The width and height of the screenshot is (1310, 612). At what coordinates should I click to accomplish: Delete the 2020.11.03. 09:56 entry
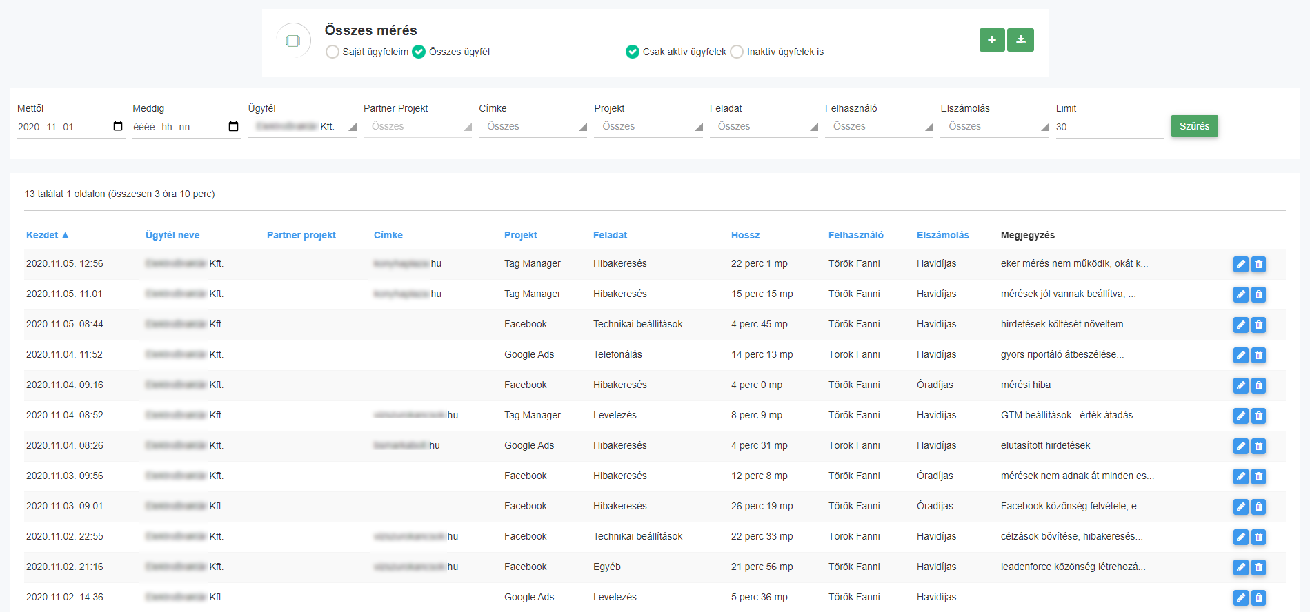click(1258, 476)
